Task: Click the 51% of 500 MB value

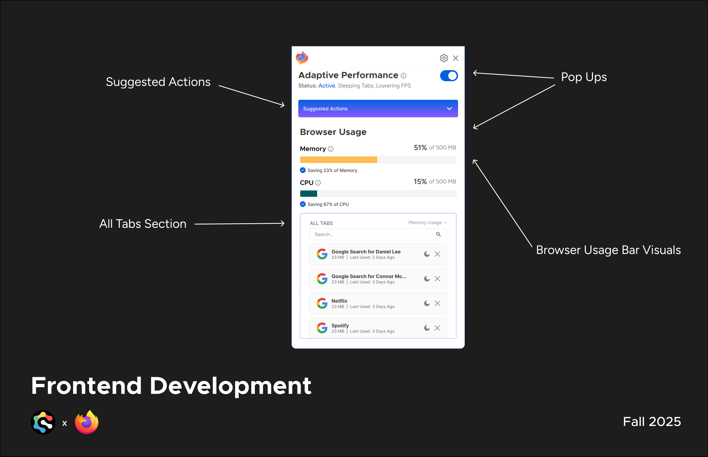Action: click(x=435, y=148)
